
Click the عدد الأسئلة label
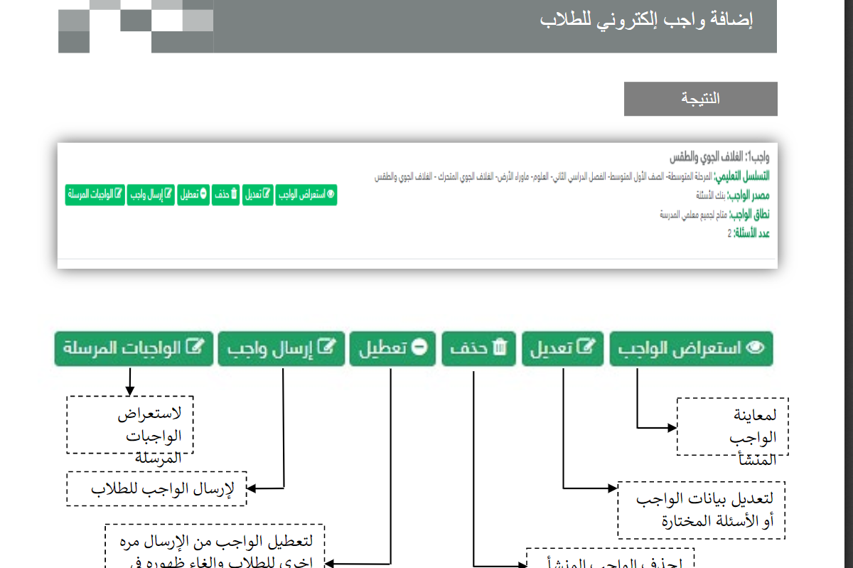(x=751, y=233)
